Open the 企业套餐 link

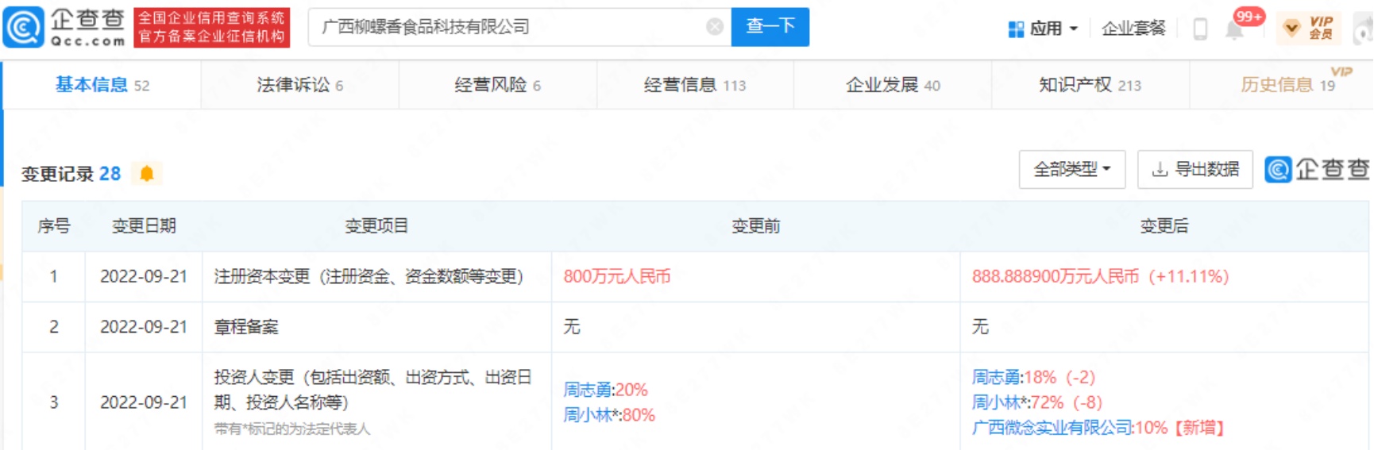[1133, 29]
